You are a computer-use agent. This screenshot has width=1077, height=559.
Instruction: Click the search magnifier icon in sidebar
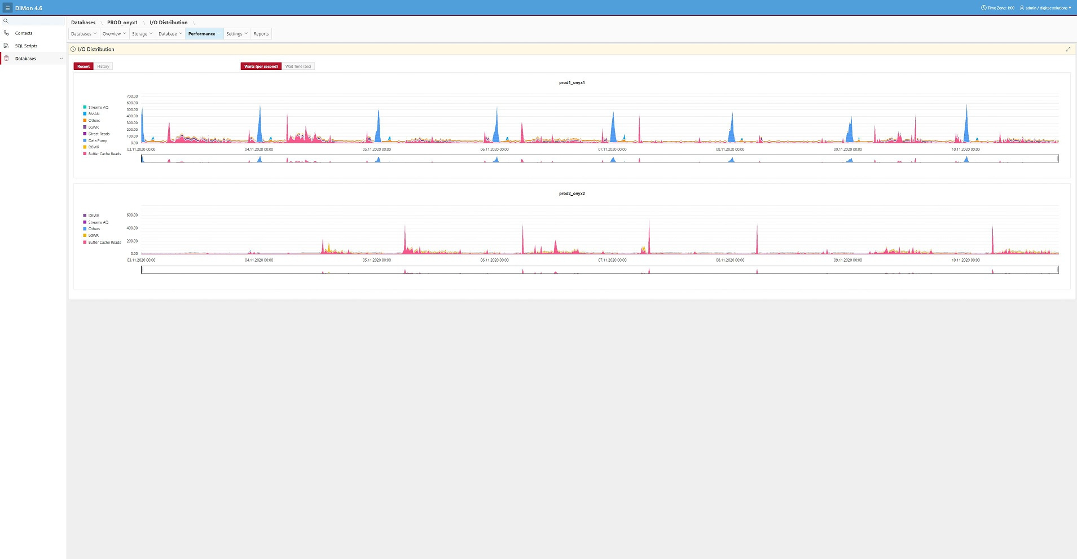(x=6, y=21)
